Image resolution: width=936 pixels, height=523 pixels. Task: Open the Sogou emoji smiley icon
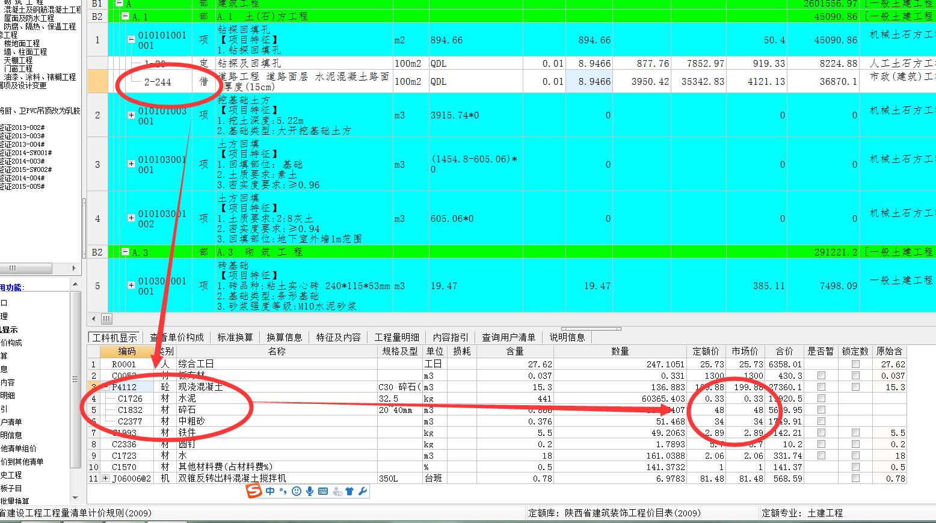pos(296,491)
